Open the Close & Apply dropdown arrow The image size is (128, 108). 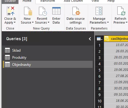coord(15,22)
